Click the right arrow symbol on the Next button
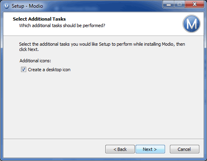Screen dimensions: 207x161 tap(155, 149)
